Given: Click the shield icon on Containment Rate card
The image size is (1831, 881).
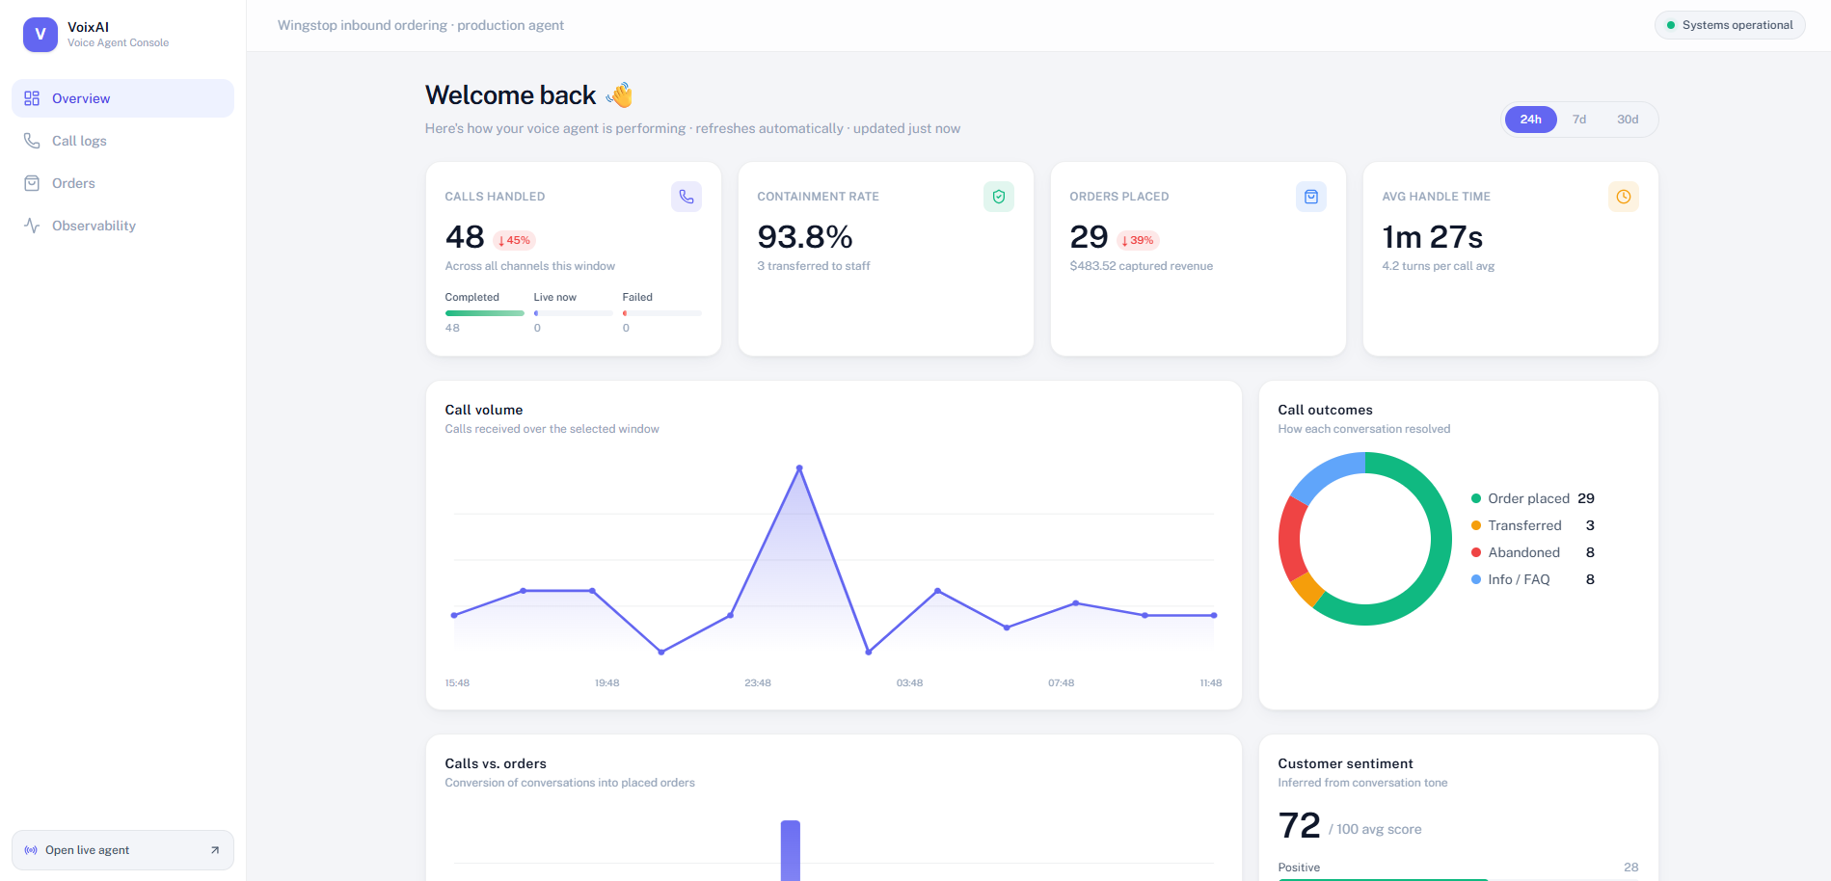Looking at the screenshot, I should pyautogui.click(x=999, y=197).
